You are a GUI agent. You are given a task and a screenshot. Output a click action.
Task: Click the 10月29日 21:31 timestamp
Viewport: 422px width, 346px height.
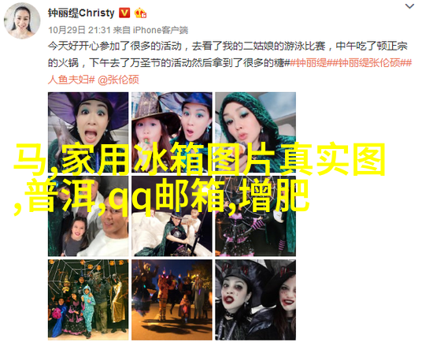click(x=80, y=30)
